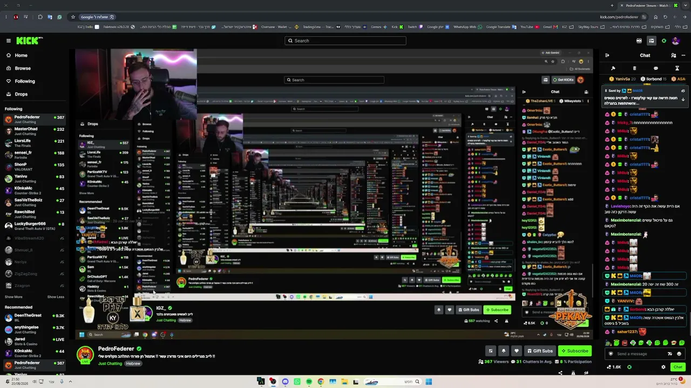Click the Subscribe button
The image size is (691, 388).
pos(574,351)
